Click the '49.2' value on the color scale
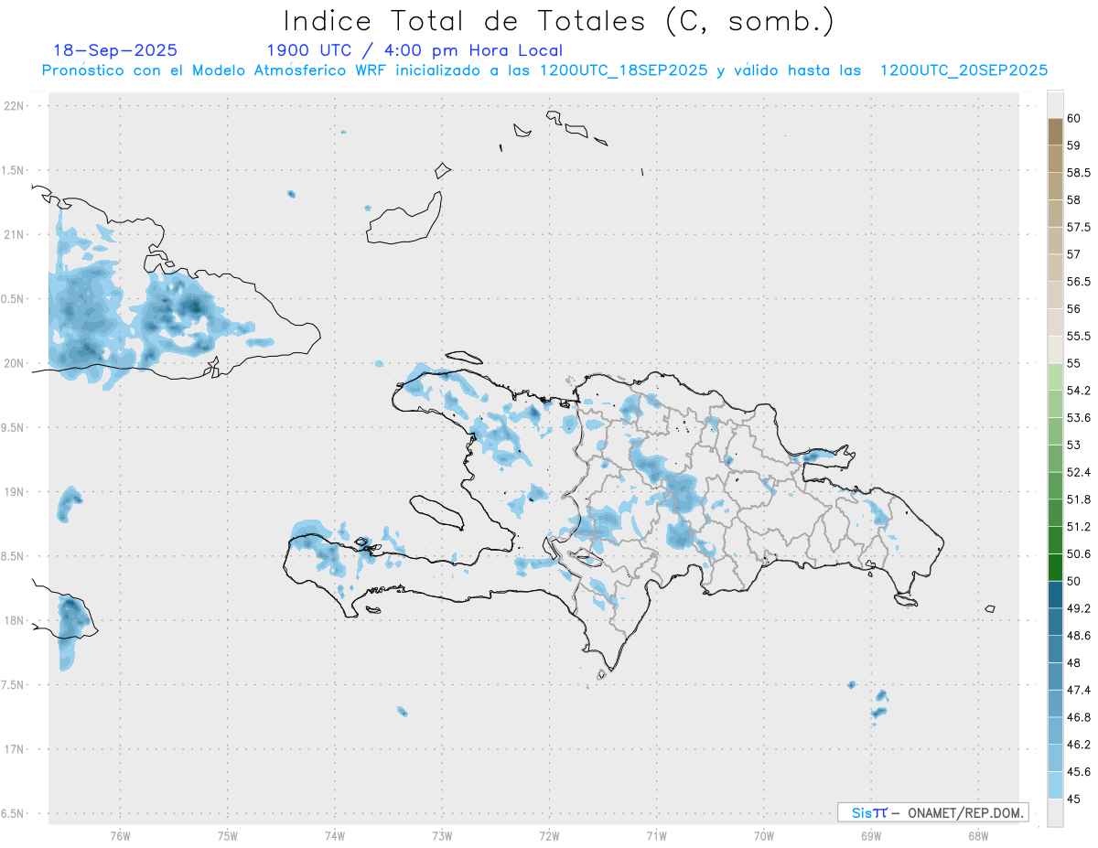The height and width of the screenshot is (848, 1098). coord(1079,608)
